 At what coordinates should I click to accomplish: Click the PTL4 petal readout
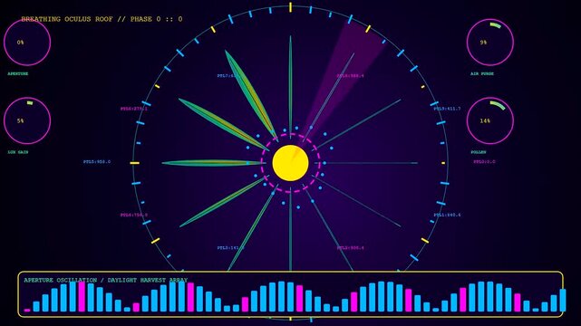(134, 215)
